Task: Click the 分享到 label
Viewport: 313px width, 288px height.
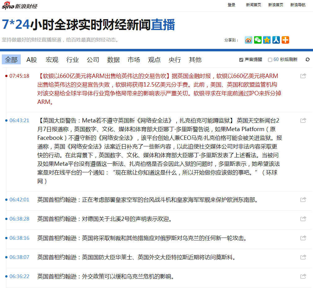Action: click(x=231, y=40)
